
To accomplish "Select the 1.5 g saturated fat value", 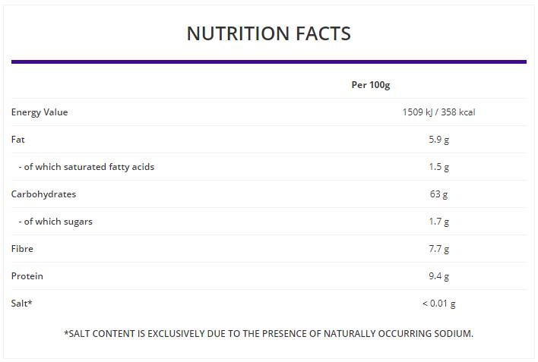I will 438,167.
